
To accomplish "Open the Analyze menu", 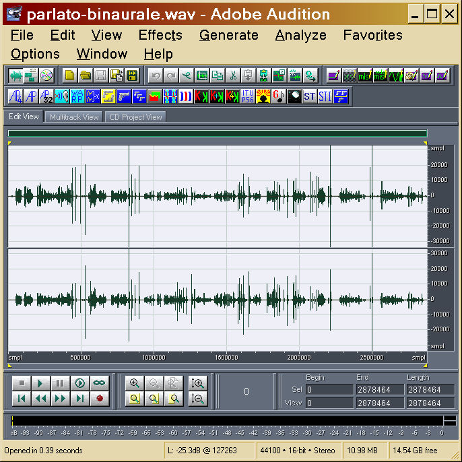I will [300, 35].
